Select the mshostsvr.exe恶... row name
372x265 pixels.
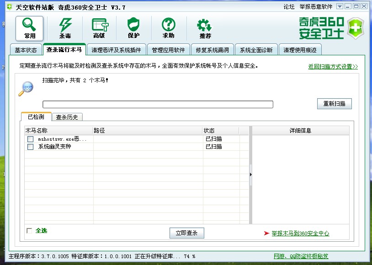coord(62,139)
